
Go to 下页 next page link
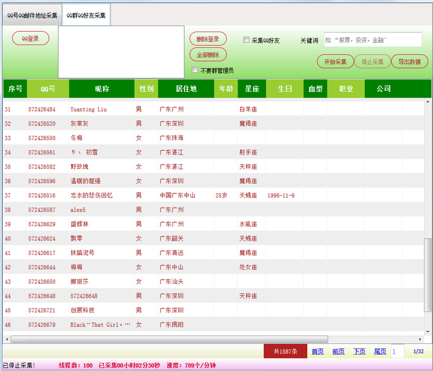point(359,351)
